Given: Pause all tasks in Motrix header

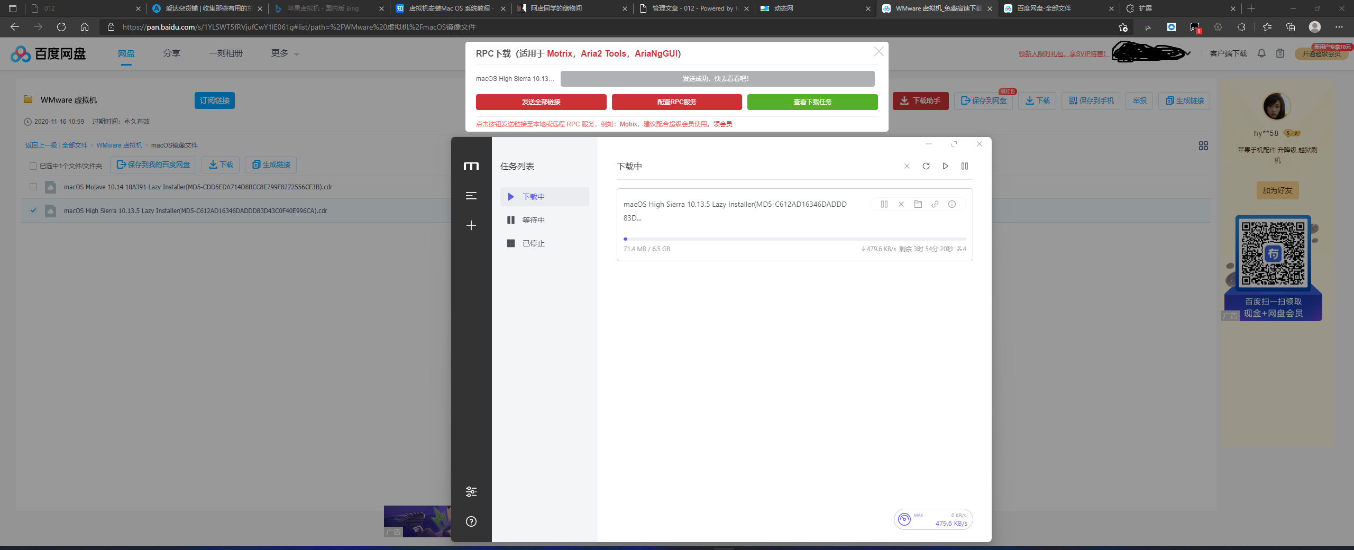Looking at the screenshot, I should tap(965, 166).
